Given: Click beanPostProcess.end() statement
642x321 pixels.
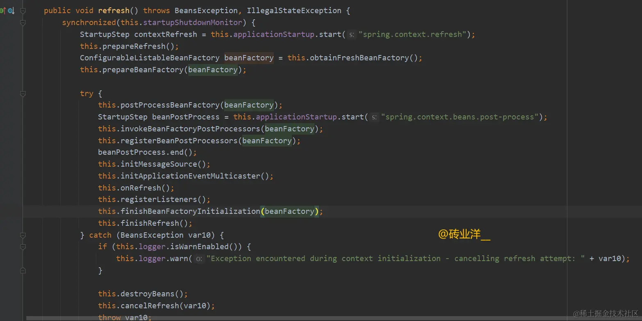Looking at the screenshot, I should [147, 152].
